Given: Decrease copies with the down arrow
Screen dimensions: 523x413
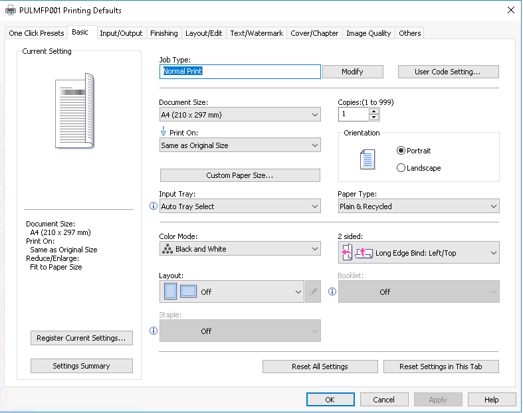Looking at the screenshot, I should 374,118.
